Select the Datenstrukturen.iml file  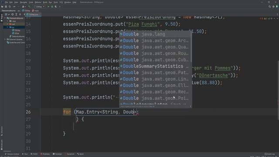pos(17,37)
